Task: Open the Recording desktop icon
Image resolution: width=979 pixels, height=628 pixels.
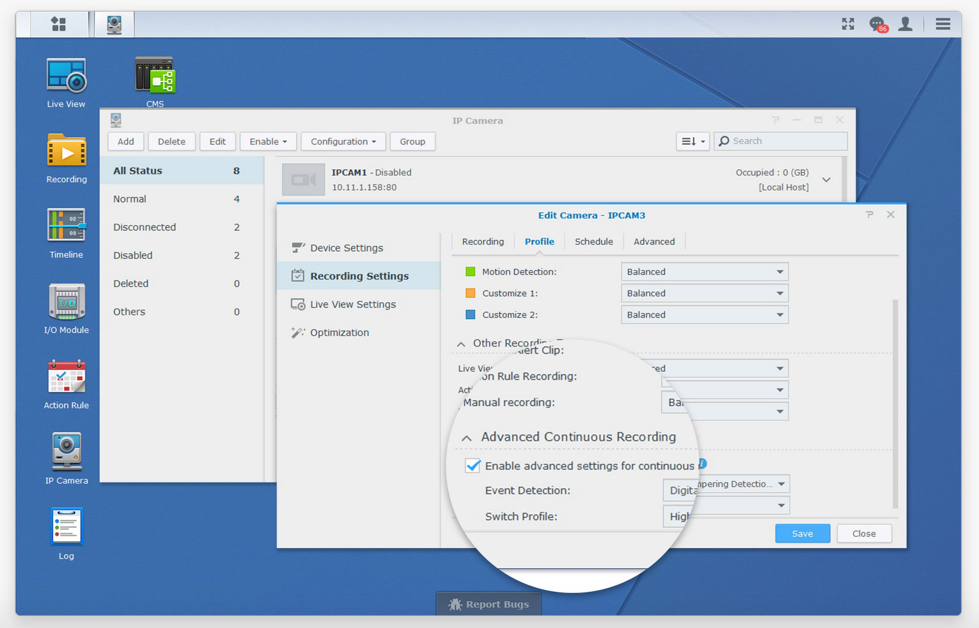Action: pyautogui.click(x=66, y=151)
